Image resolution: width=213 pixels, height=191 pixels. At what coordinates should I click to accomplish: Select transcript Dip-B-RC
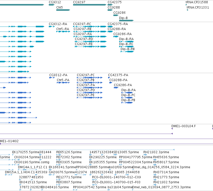tap(126, 44)
